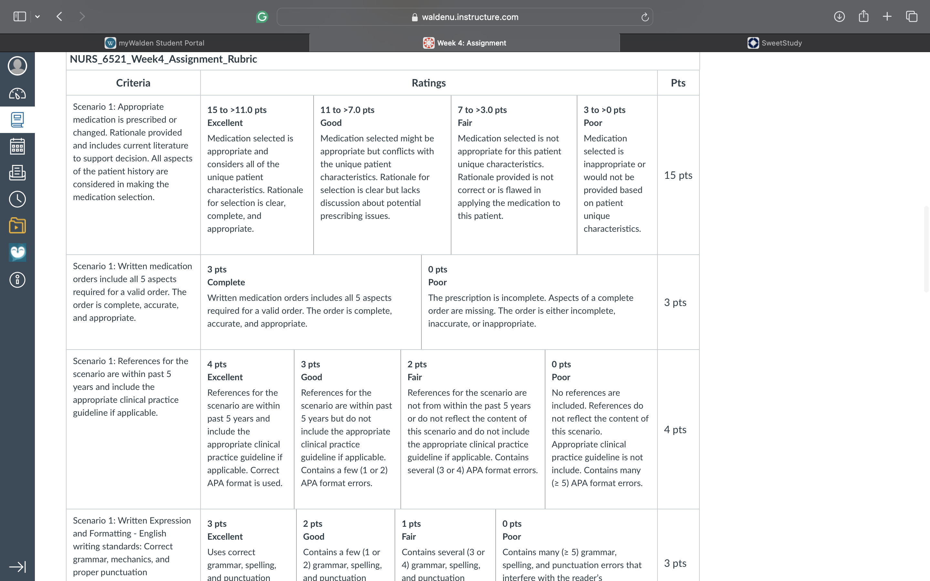This screenshot has height=581, width=930.
Task: Open the History clock icon
Action: pos(17,199)
